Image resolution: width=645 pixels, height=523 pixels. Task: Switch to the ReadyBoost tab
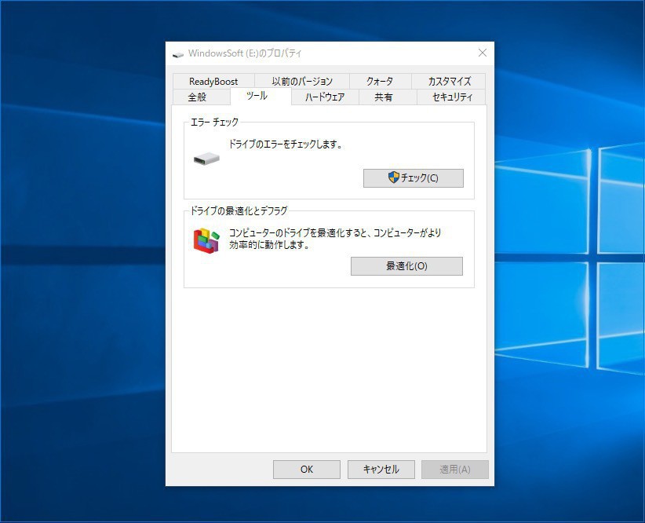(x=213, y=82)
